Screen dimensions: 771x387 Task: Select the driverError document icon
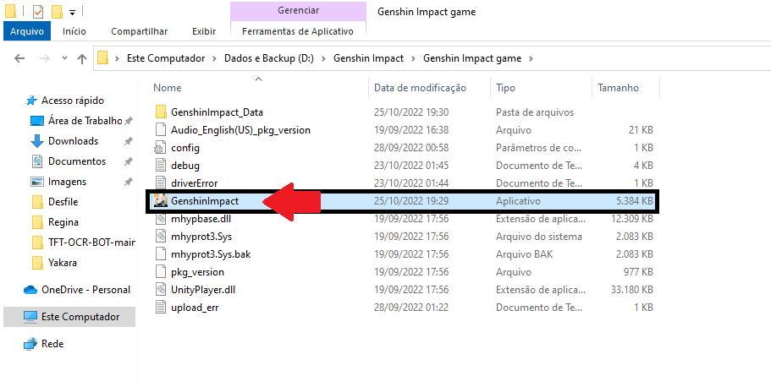161,183
